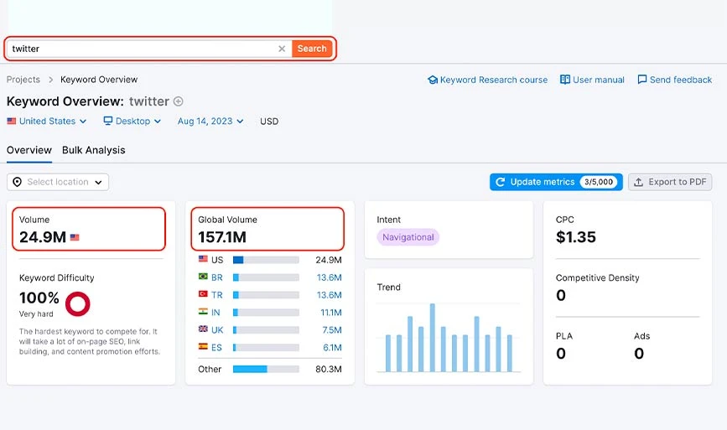Screen dimensions: 727x430
Task: Click the 7.5M value for UK
Action: (x=332, y=330)
